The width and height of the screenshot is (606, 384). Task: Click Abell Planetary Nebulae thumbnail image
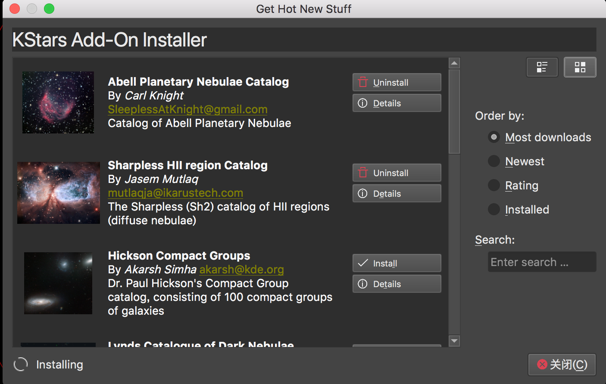click(x=58, y=102)
